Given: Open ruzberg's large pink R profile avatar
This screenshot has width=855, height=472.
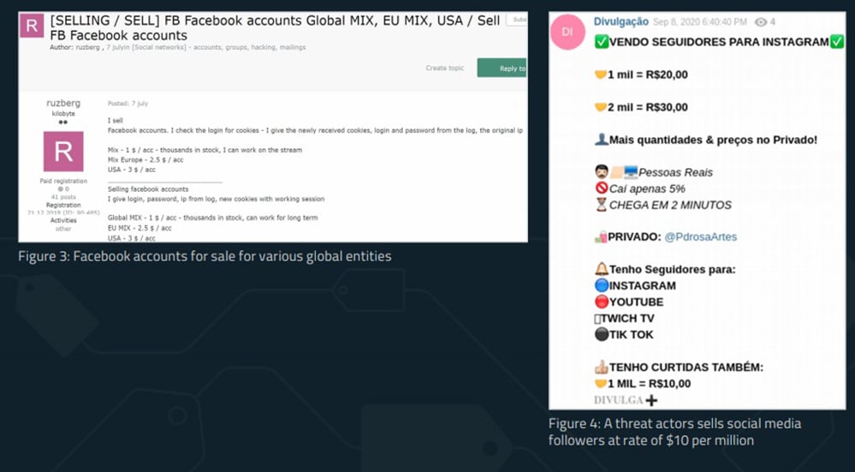Looking at the screenshot, I should pyautogui.click(x=63, y=151).
